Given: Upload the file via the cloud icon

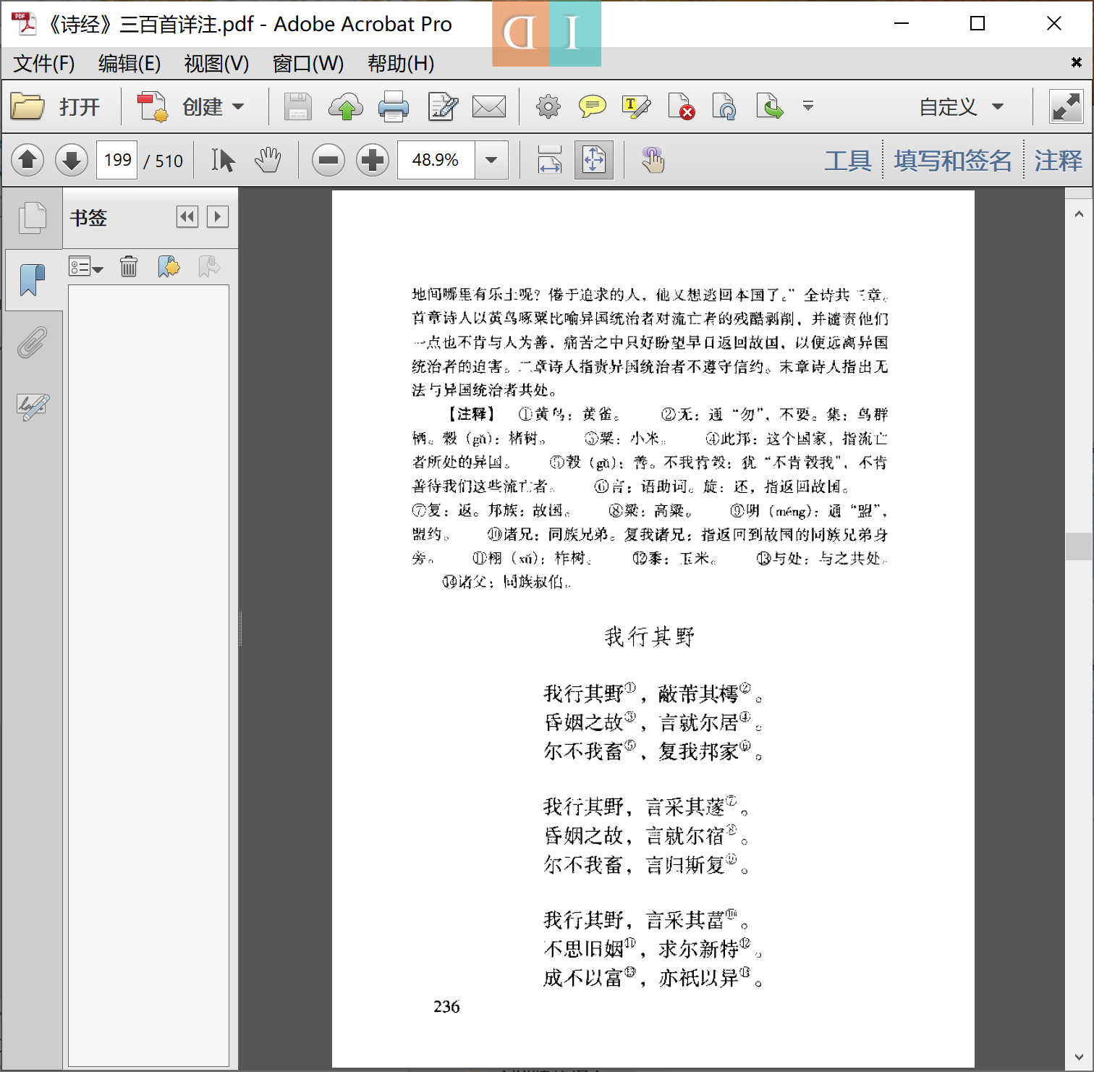Looking at the screenshot, I should pos(346,107).
